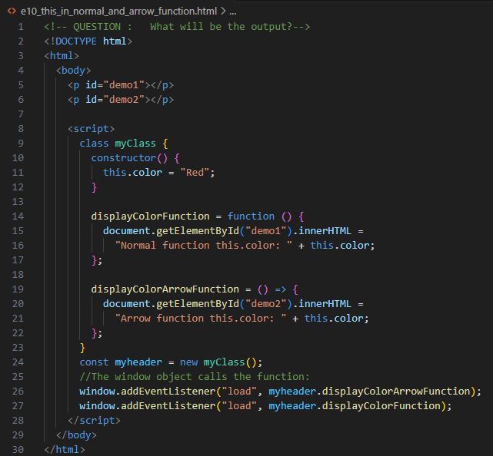Click the line number 9 gutter

(x=21, y=144)
